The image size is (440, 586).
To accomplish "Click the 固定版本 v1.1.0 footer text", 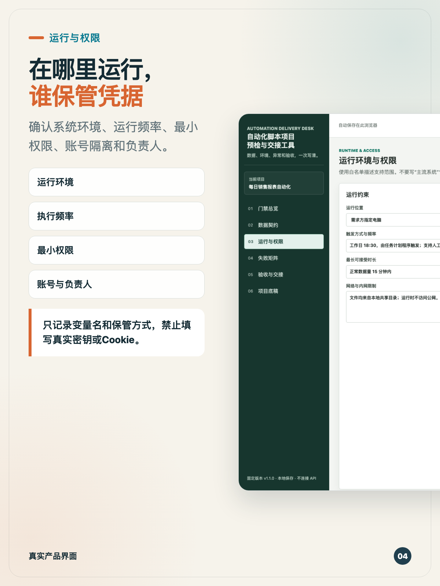I will tap(282, 478).
